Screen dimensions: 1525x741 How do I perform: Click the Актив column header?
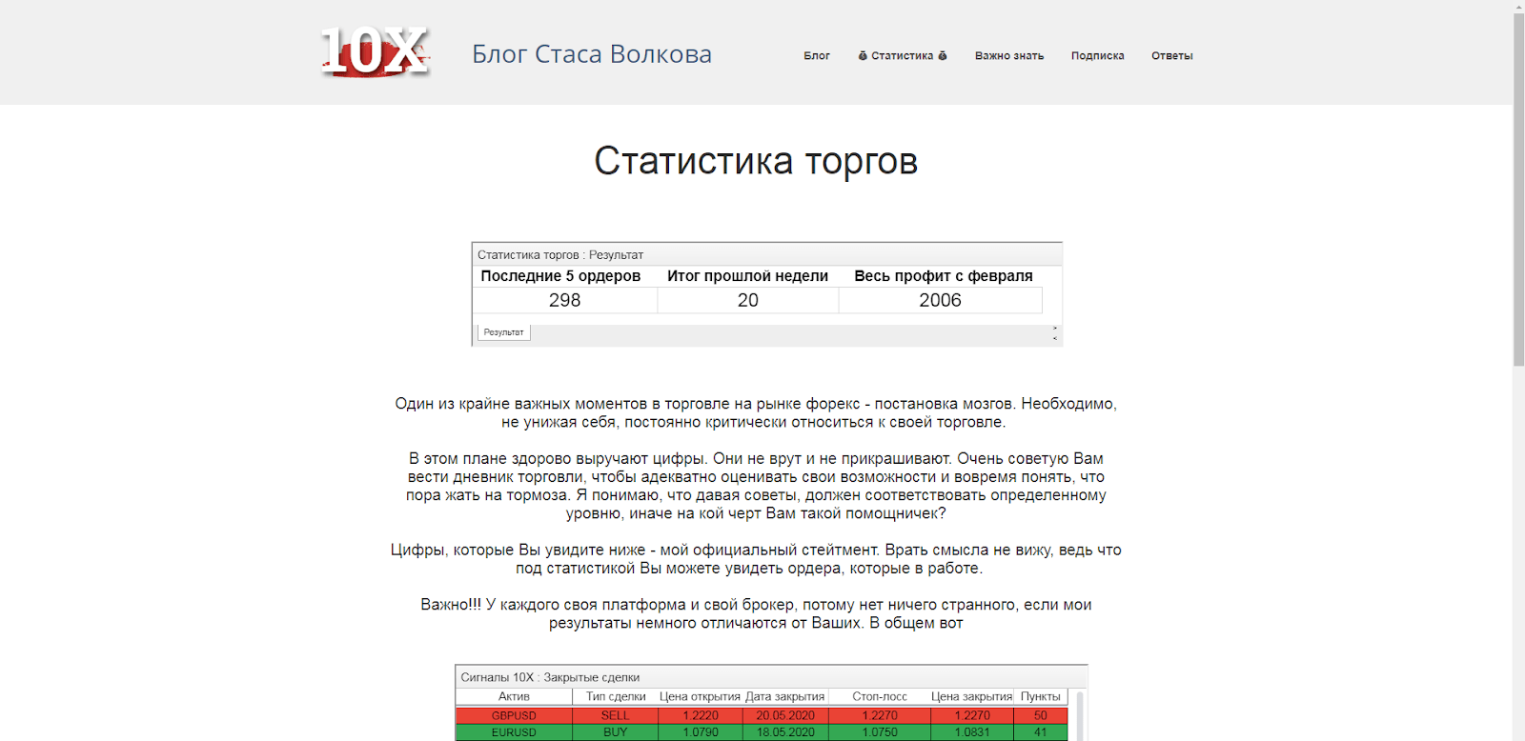tap(514, 696)
